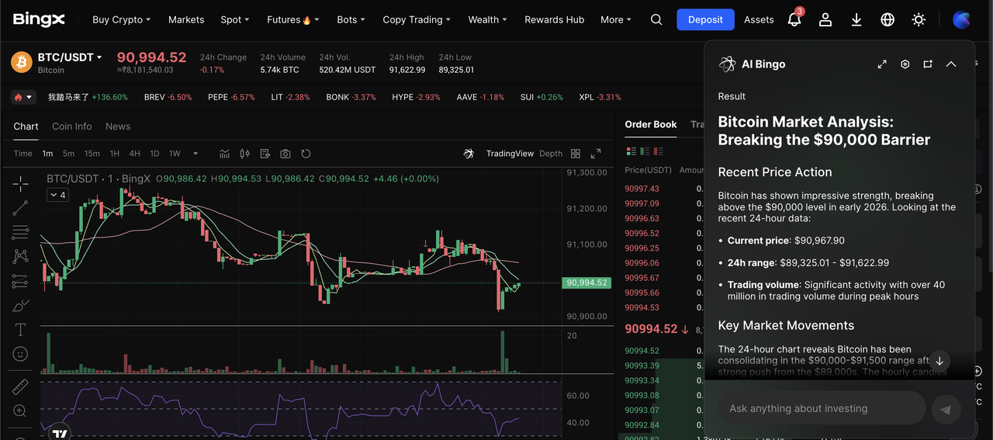993x440 pixels.
Task: Open the Futures dropdown menu
Action: click(x=292, y=19)
